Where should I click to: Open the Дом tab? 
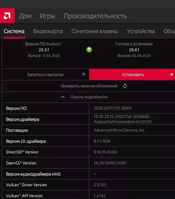pyautogui.click(x=25, y=16)
